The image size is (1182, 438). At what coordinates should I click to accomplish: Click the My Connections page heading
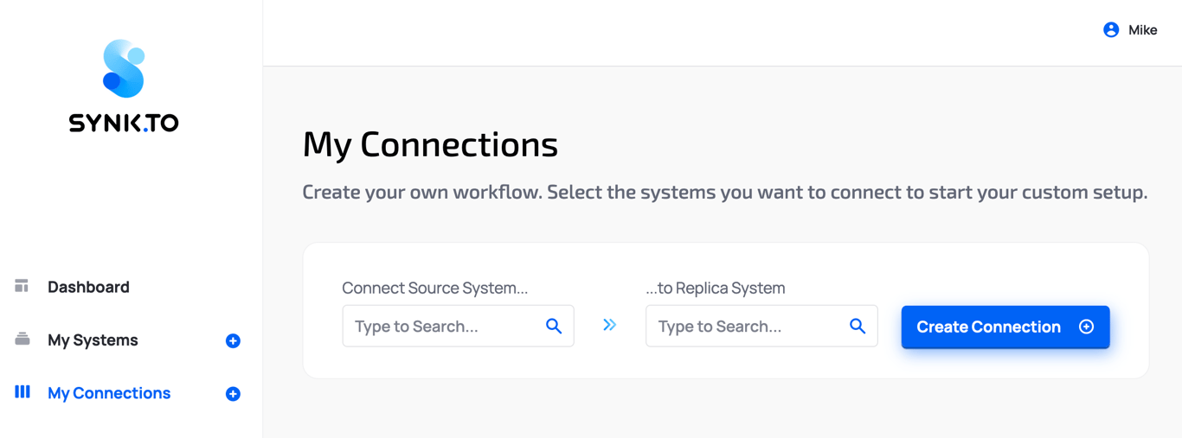[x=430, y=144]
